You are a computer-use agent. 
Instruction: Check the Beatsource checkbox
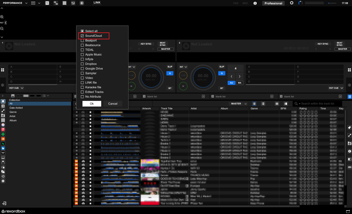(82, 45)
